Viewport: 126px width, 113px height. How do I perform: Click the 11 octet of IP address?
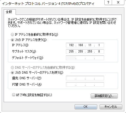pos(90,45)
